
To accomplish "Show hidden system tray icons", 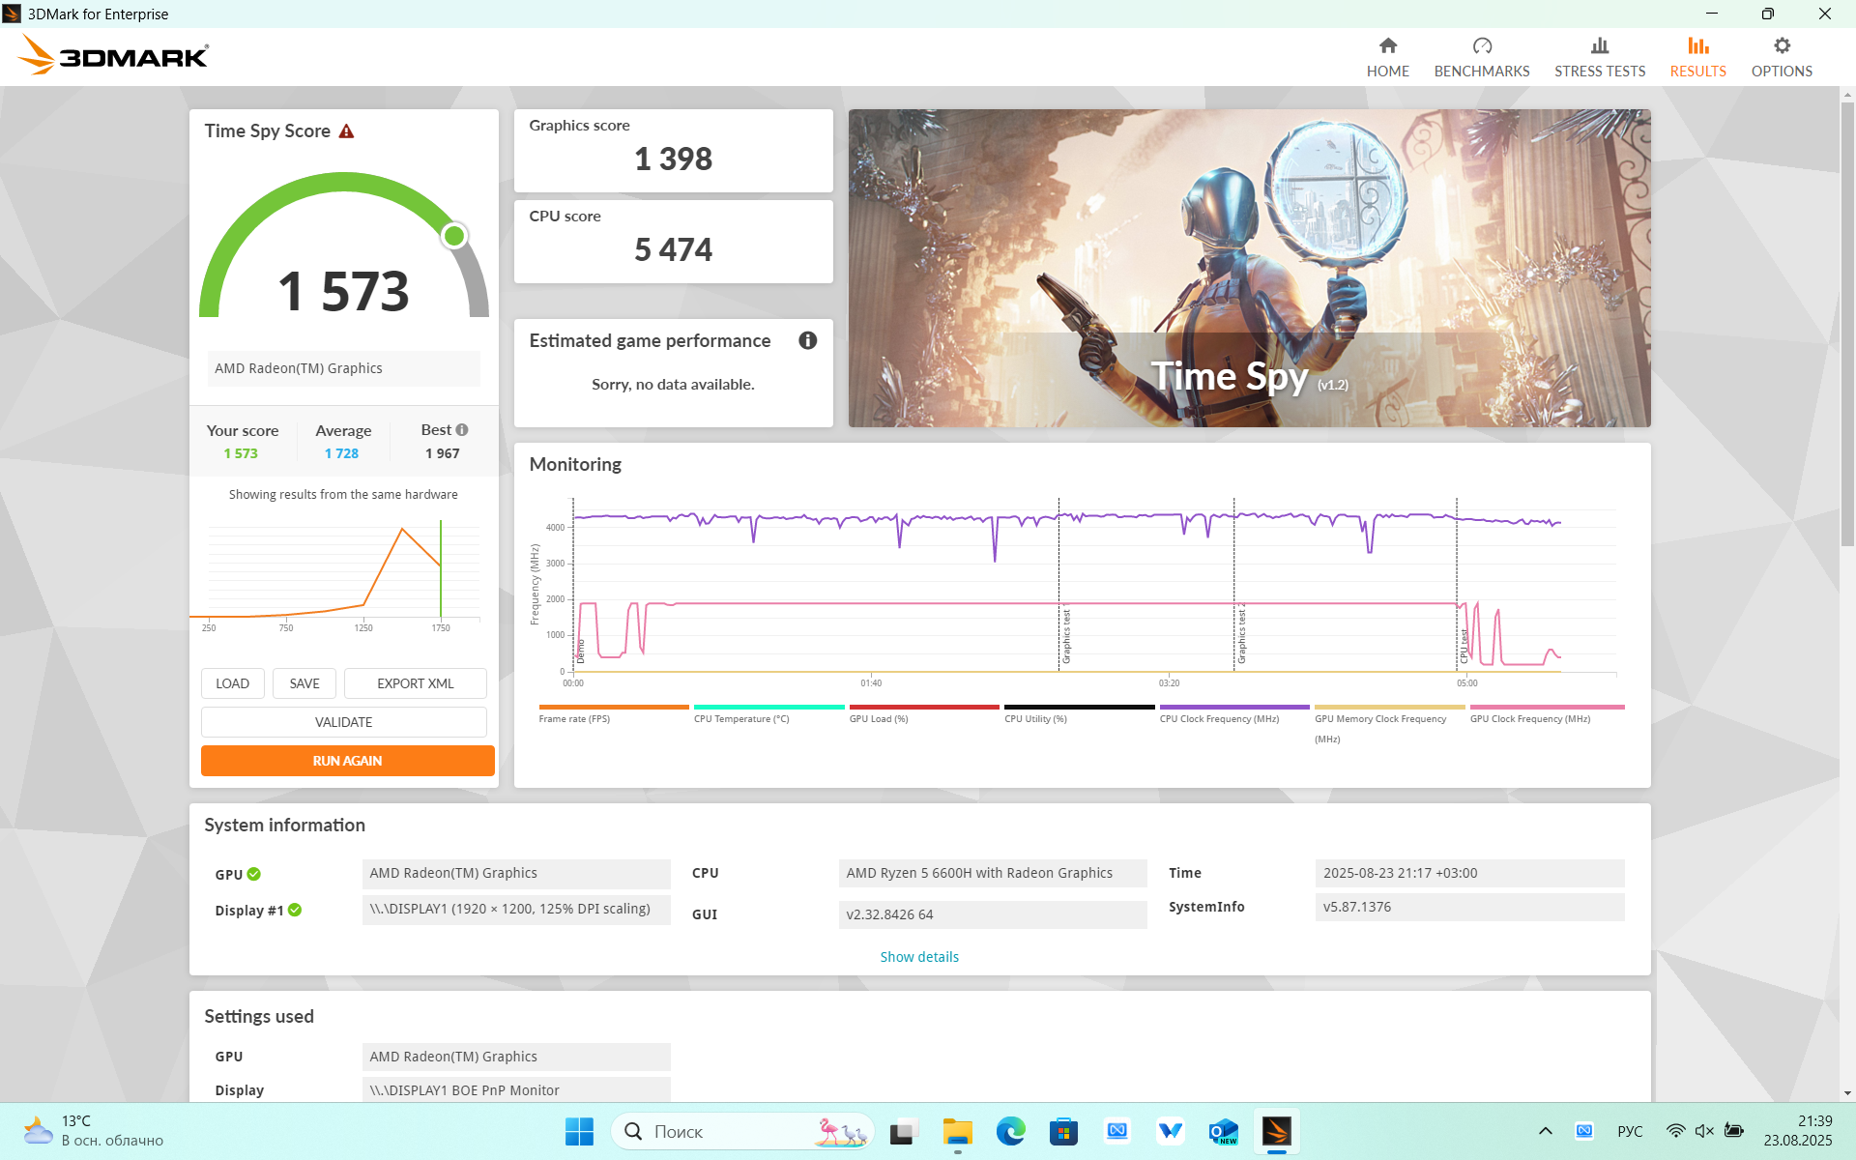I will [1545, 1131].
